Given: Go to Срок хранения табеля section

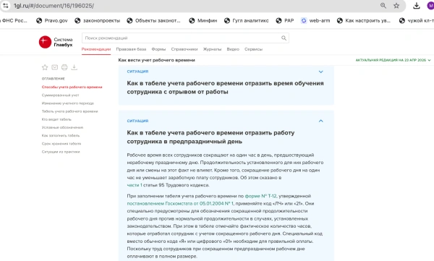Looking at the screenshot, I should pos(61,144).
